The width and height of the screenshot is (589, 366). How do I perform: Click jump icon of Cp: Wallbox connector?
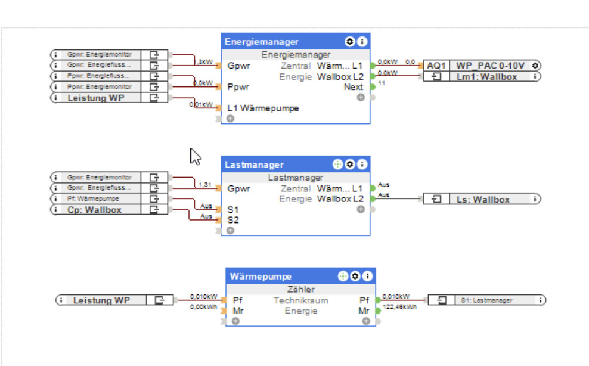click(154, 210)
